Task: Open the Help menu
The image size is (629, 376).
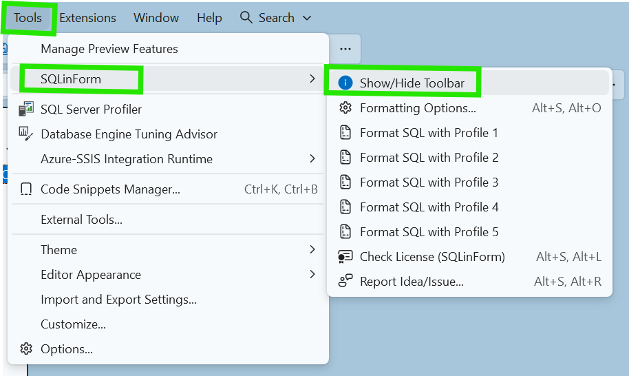Action: tap(209, 18)
